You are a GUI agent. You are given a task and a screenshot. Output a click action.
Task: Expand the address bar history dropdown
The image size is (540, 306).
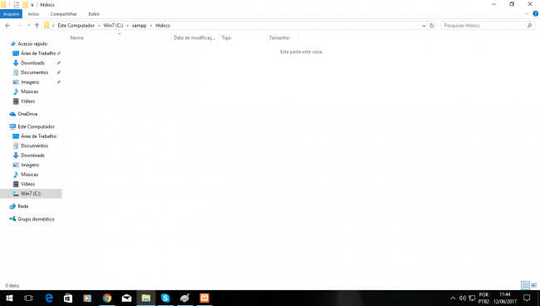point(424,26)
